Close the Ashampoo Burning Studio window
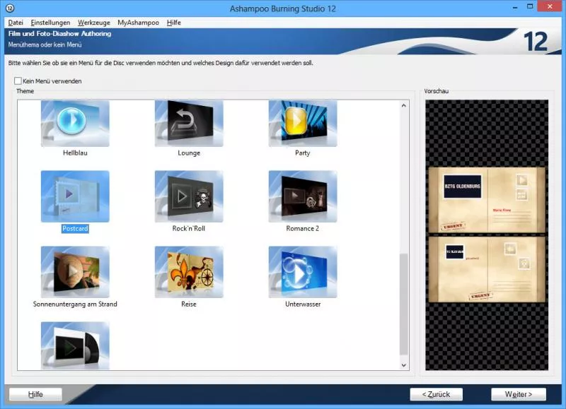Viewport: 566px width, 409px height. tap(550, 6)
